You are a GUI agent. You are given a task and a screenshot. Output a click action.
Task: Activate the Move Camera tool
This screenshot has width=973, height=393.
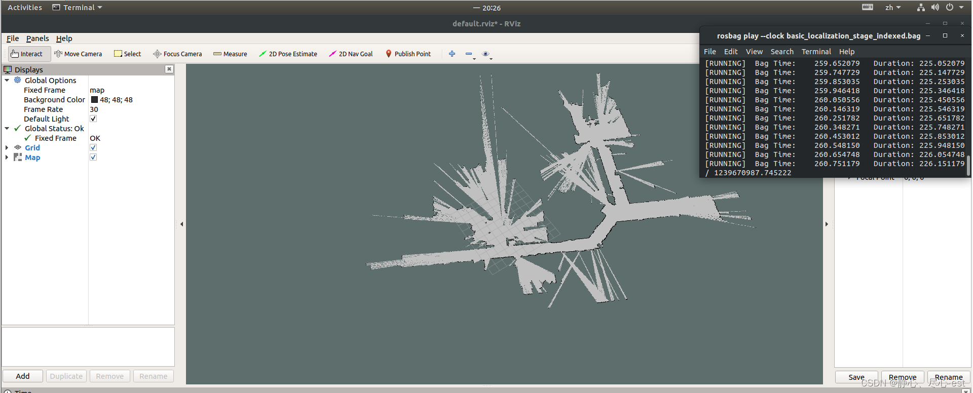(x=78, y=54)
